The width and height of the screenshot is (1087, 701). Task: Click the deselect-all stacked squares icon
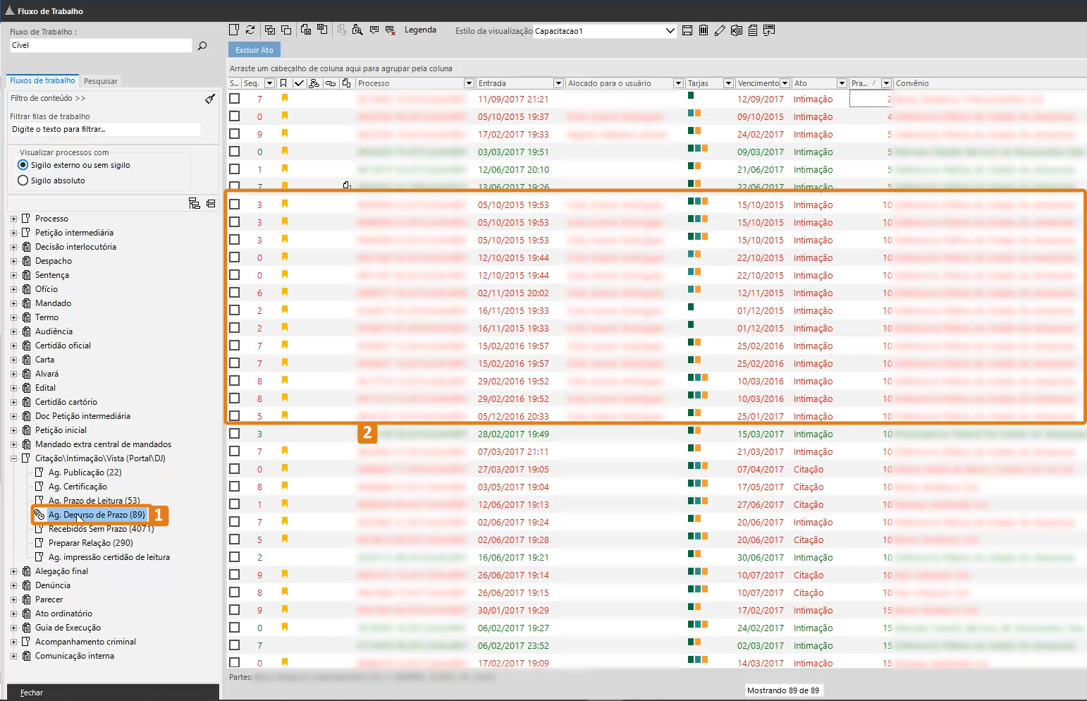coord(286,30)
